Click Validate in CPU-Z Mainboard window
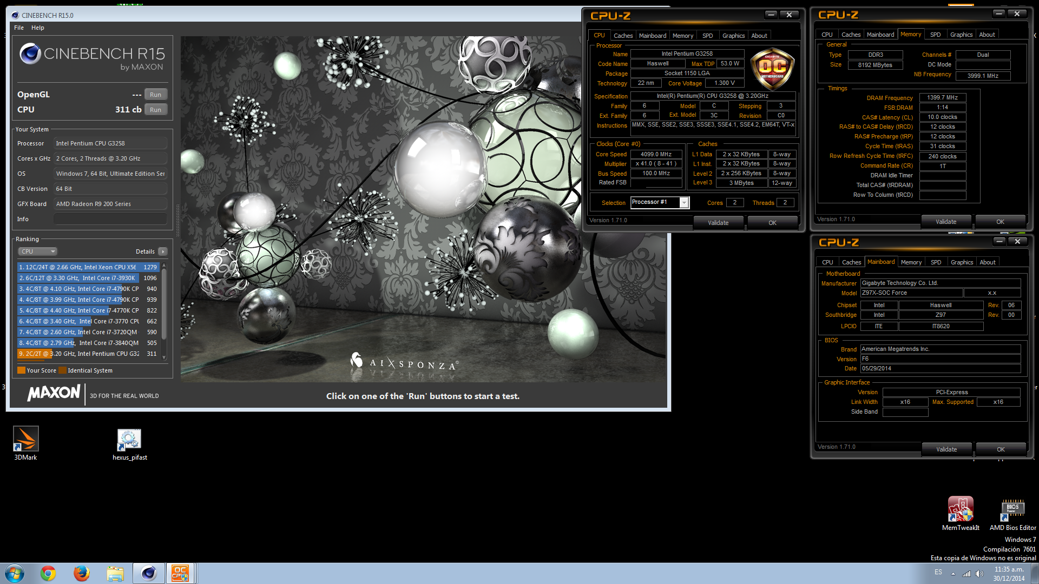The height and width of the screenshot is (584, 1039). click(x=946, y=449)
